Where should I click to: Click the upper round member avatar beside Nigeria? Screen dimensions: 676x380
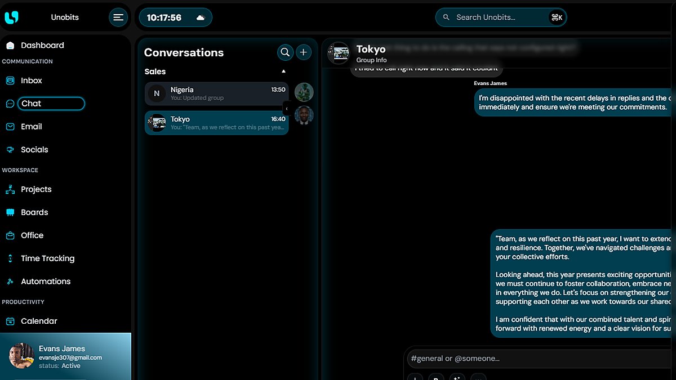pos(304,92)
